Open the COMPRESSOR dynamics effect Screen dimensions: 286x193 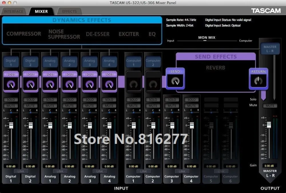[x=24, y=34]
